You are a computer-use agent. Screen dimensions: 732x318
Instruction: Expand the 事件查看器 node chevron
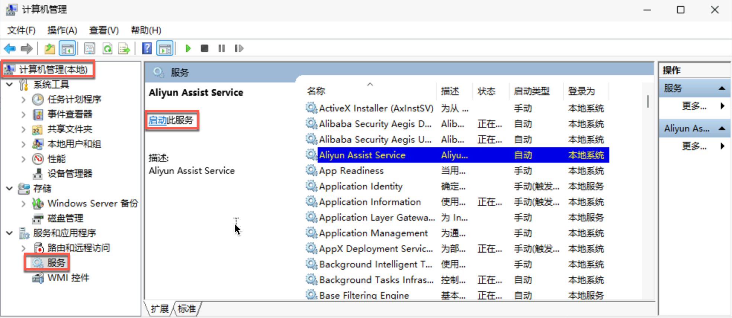(23, 114)
